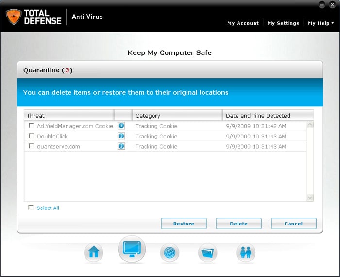
Task: Check the Ad.YieldManager.com Cookie checkbox
Action: [x=31, y=125]
